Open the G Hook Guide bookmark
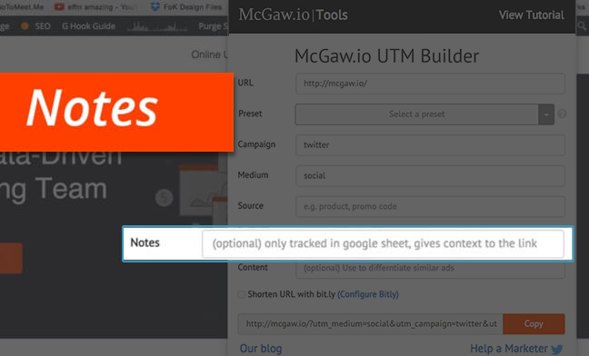 coord(89,26)
